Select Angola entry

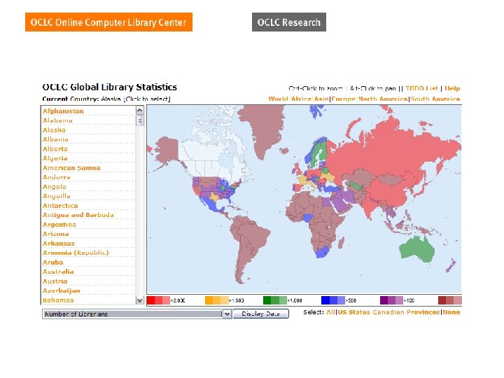tap(55, 187)
